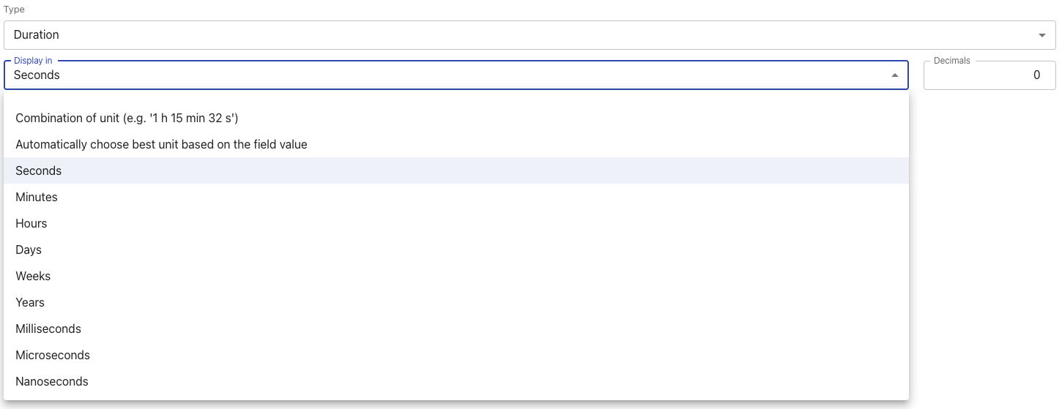
Task: Select Milliseconds display unit
Action: coord(48,329)
